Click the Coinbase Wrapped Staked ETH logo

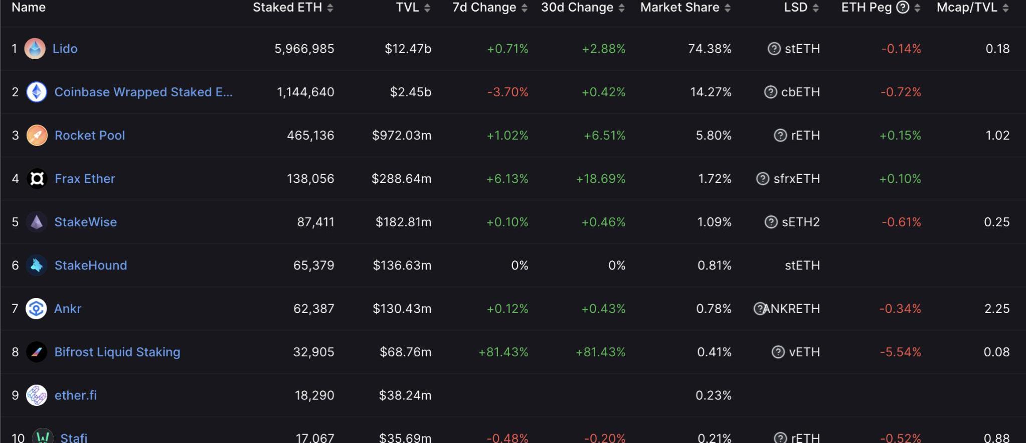[x=37, y=92]
